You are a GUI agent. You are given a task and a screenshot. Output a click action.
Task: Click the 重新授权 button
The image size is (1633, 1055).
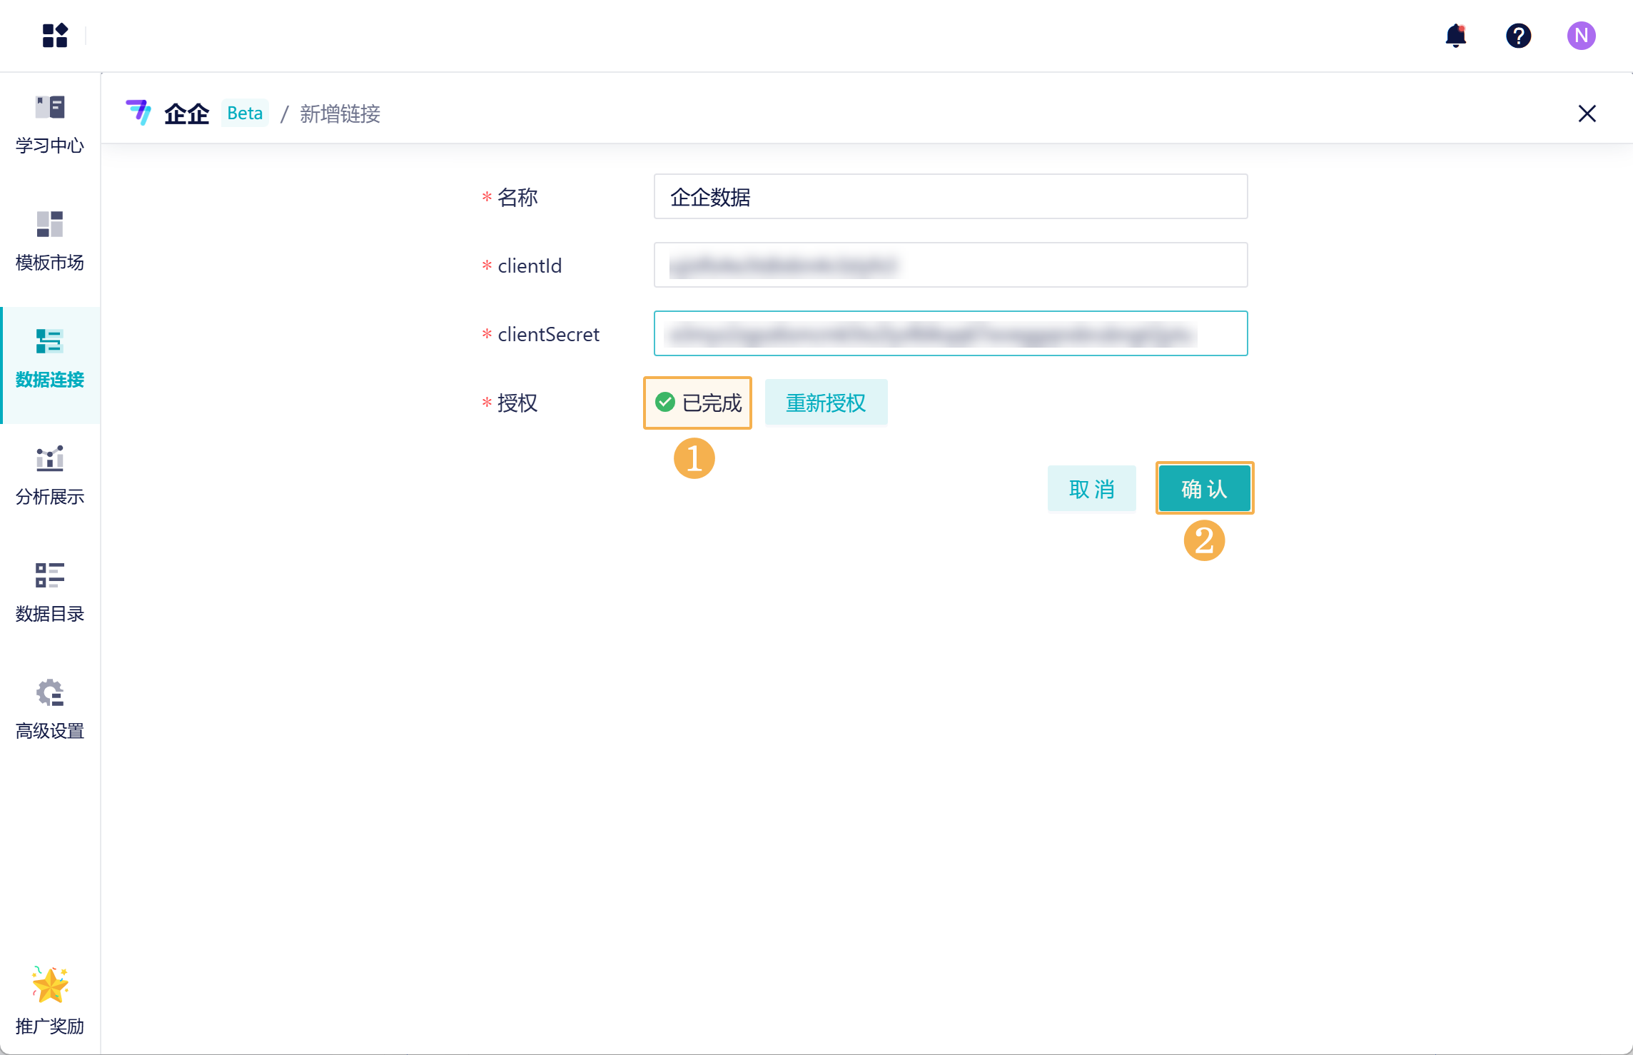tap(826, 403)
